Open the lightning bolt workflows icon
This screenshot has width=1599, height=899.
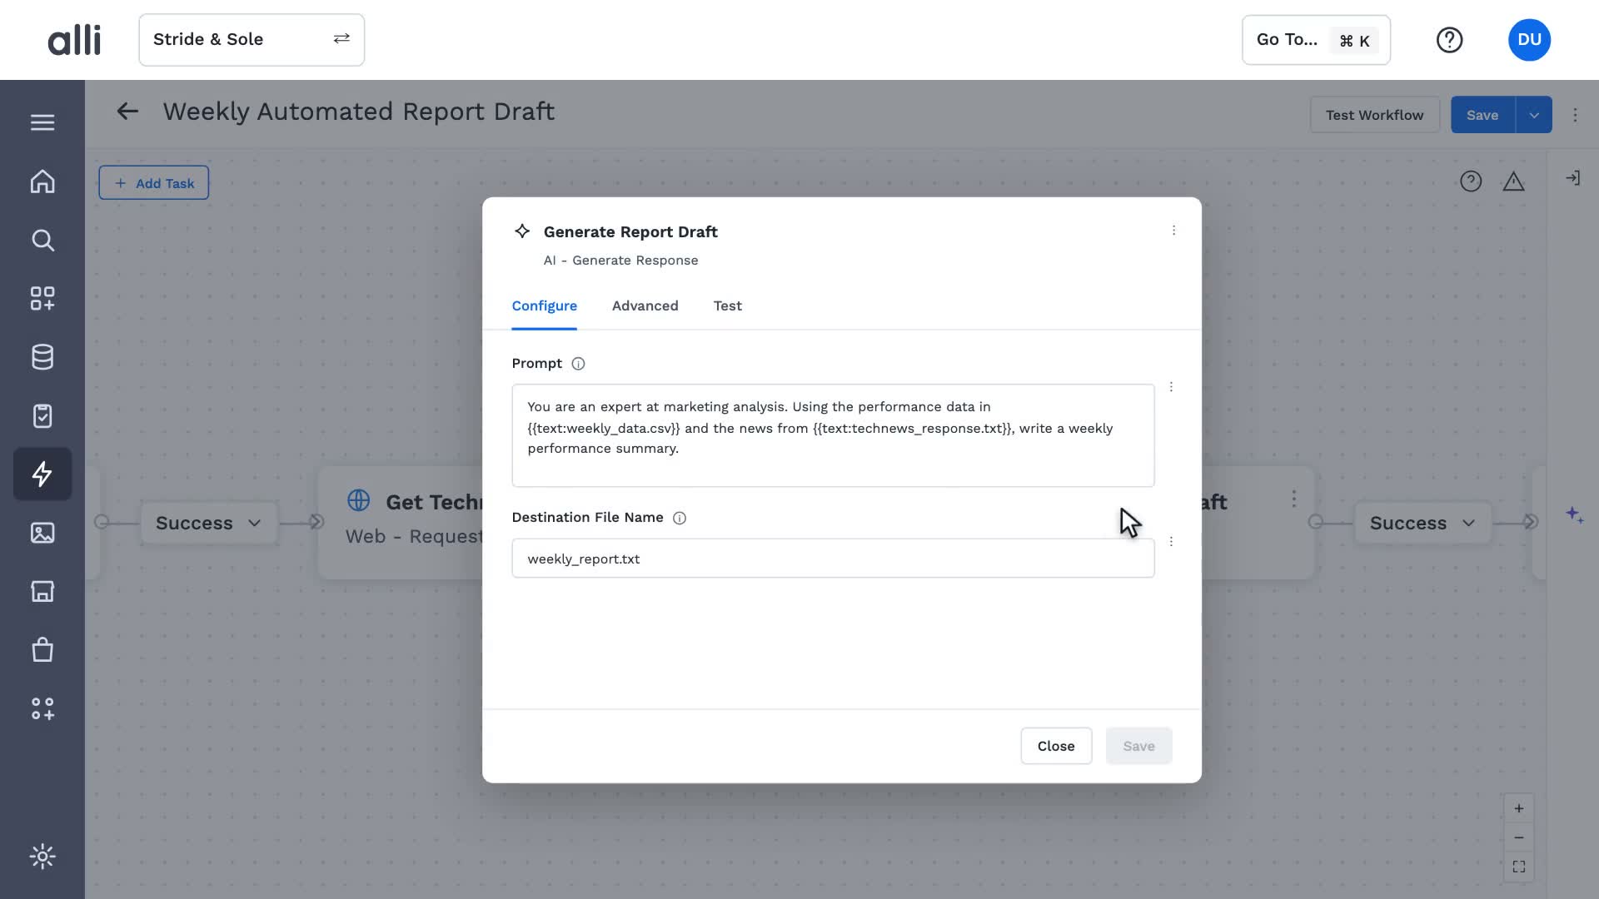(42, 474)
